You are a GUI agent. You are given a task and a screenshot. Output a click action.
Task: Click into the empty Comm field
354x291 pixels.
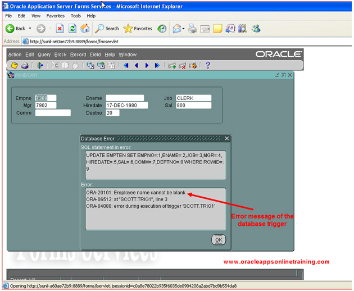(53, 113)
